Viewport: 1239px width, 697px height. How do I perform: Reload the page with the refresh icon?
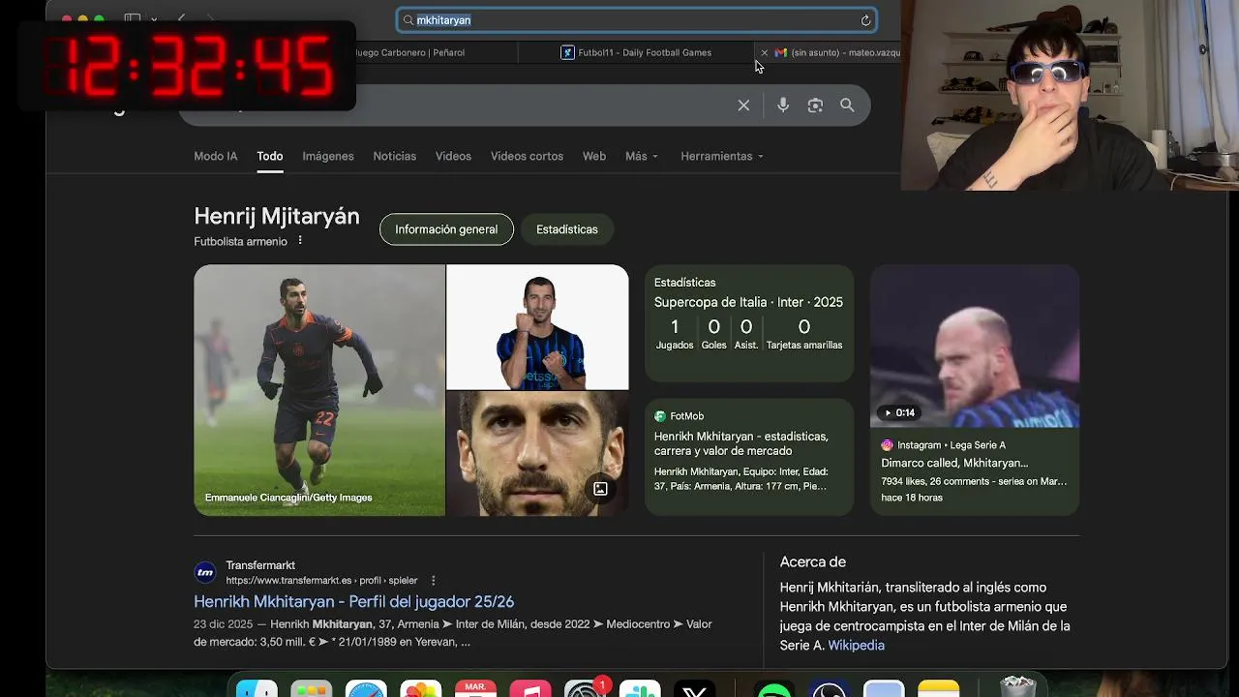[x=865, y=20]
